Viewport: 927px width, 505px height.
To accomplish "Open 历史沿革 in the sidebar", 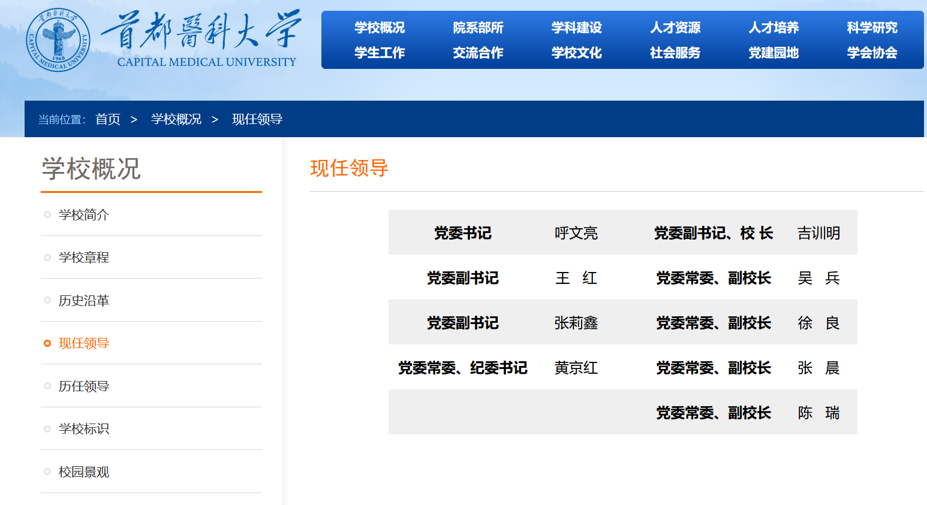I will (x=84, y=300).
